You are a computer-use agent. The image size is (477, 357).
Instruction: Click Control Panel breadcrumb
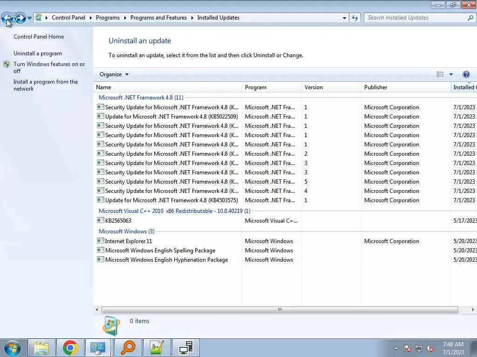(x=68, y=18)
